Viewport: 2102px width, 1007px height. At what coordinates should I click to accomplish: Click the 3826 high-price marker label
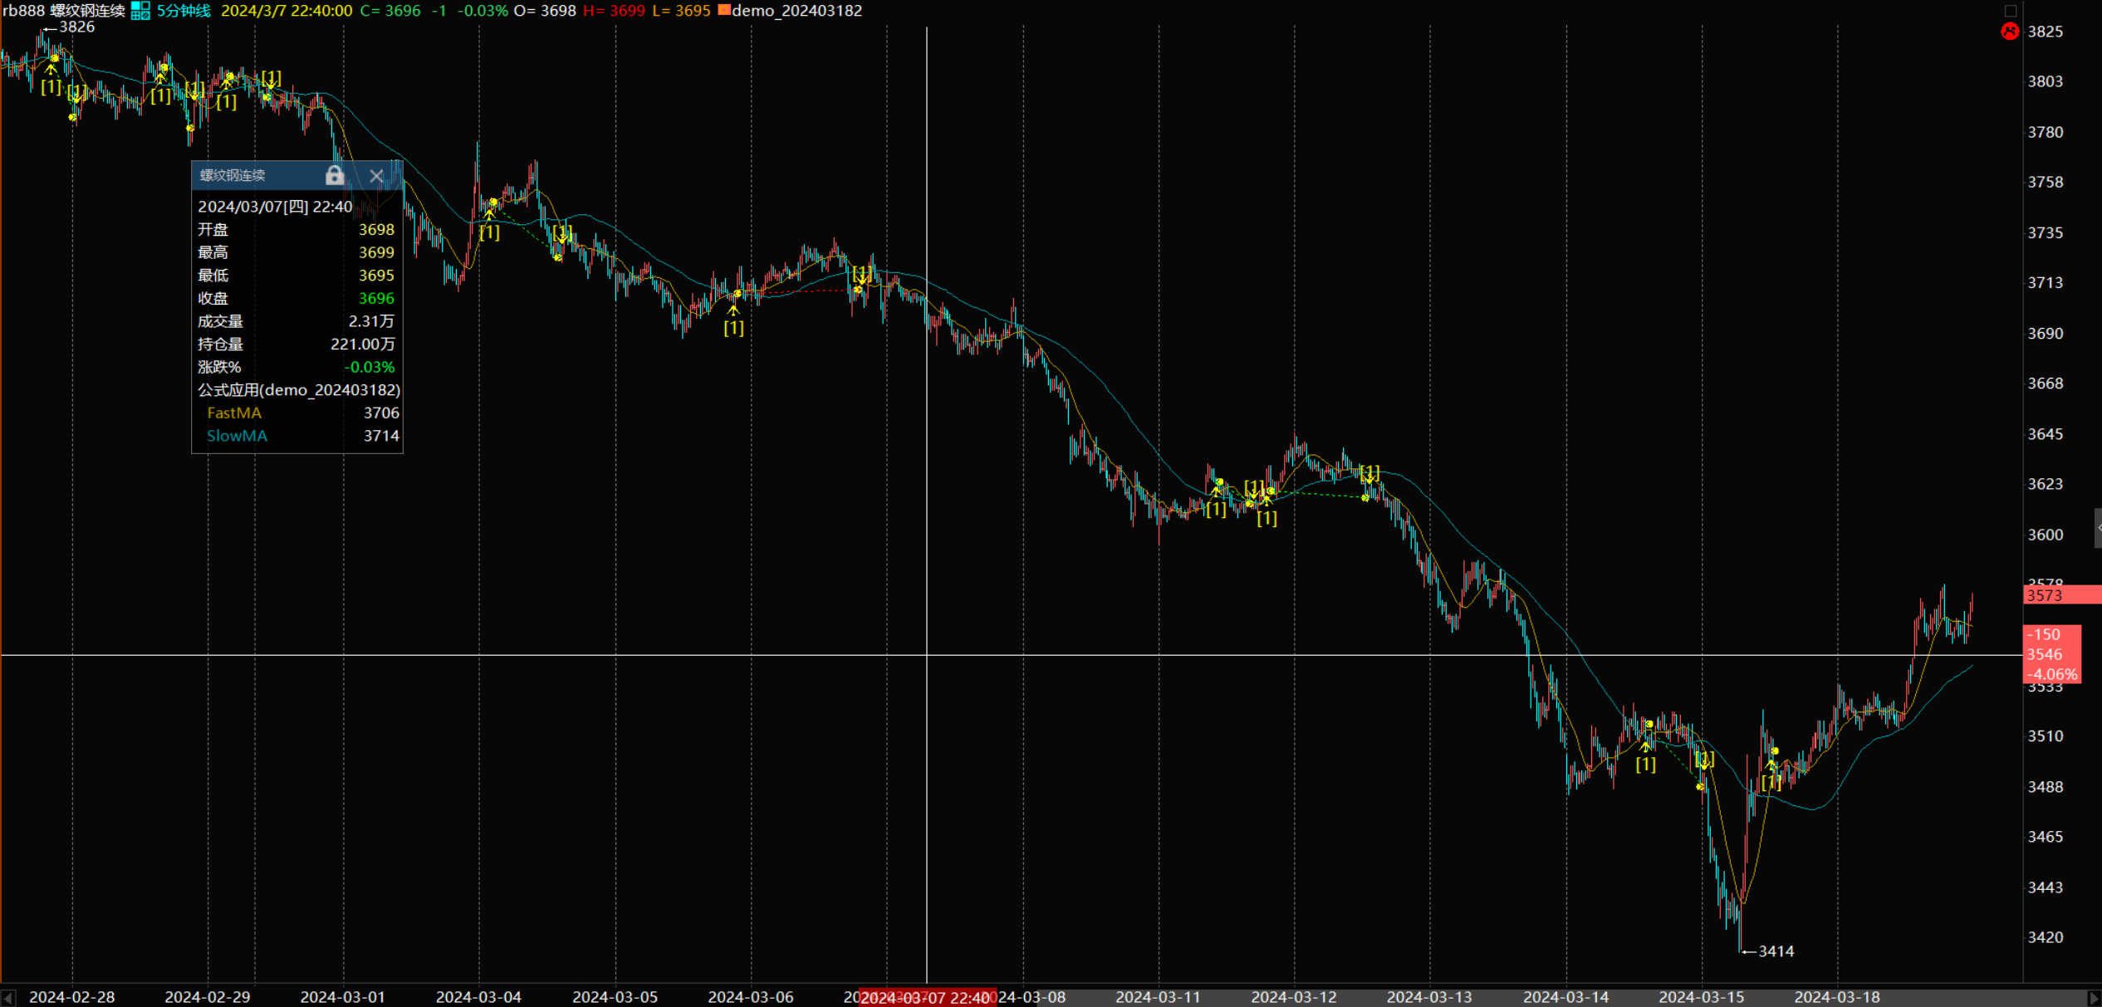pyautogui.click(x=76, y=27)
